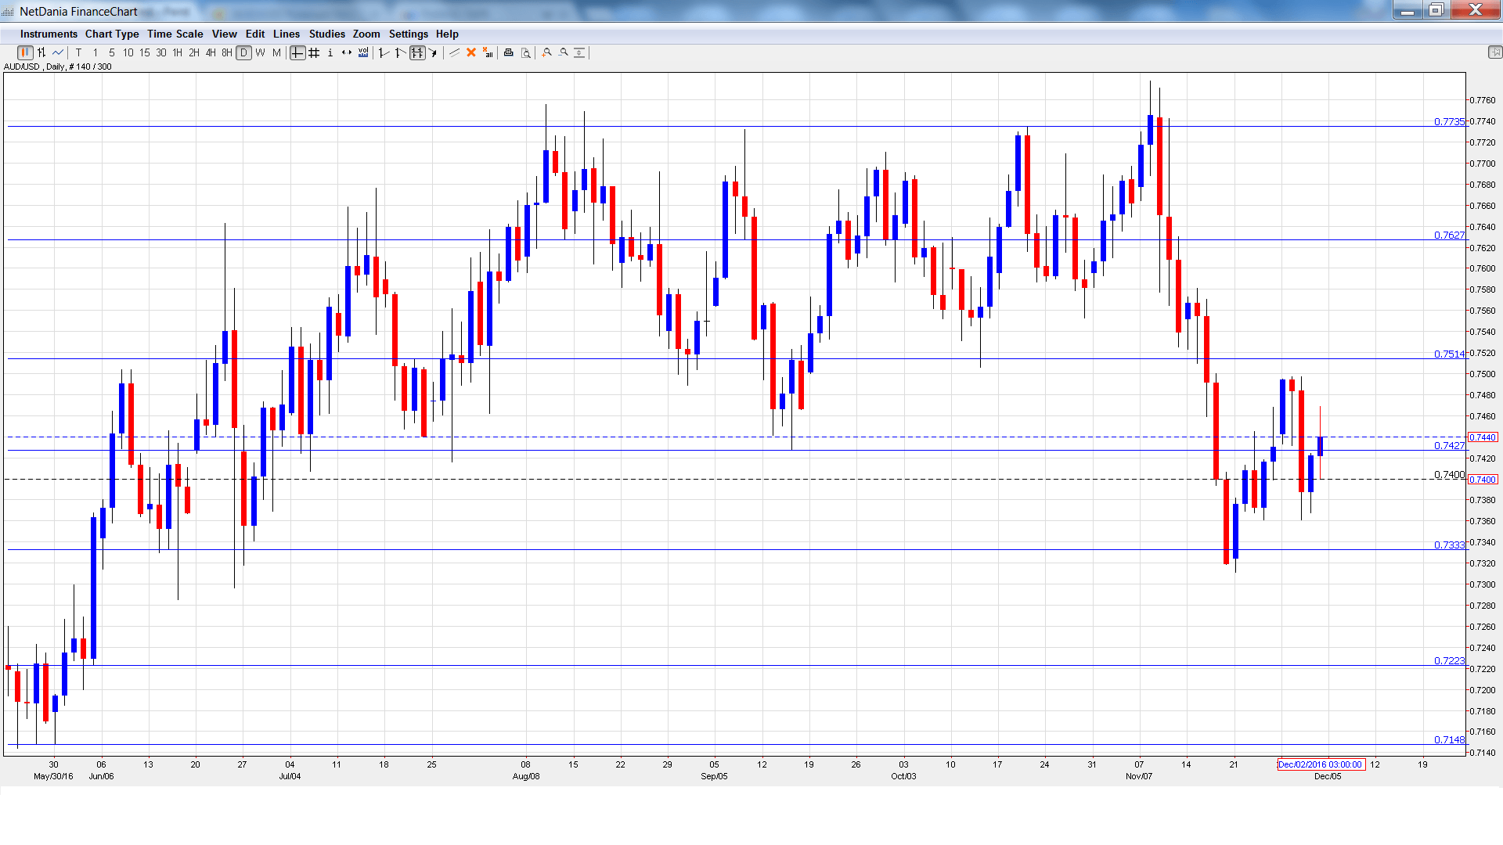Viewport: 1503px width, 845px height.
Task: Toggle the crosshair cursor tool
Action: (297, 52)
